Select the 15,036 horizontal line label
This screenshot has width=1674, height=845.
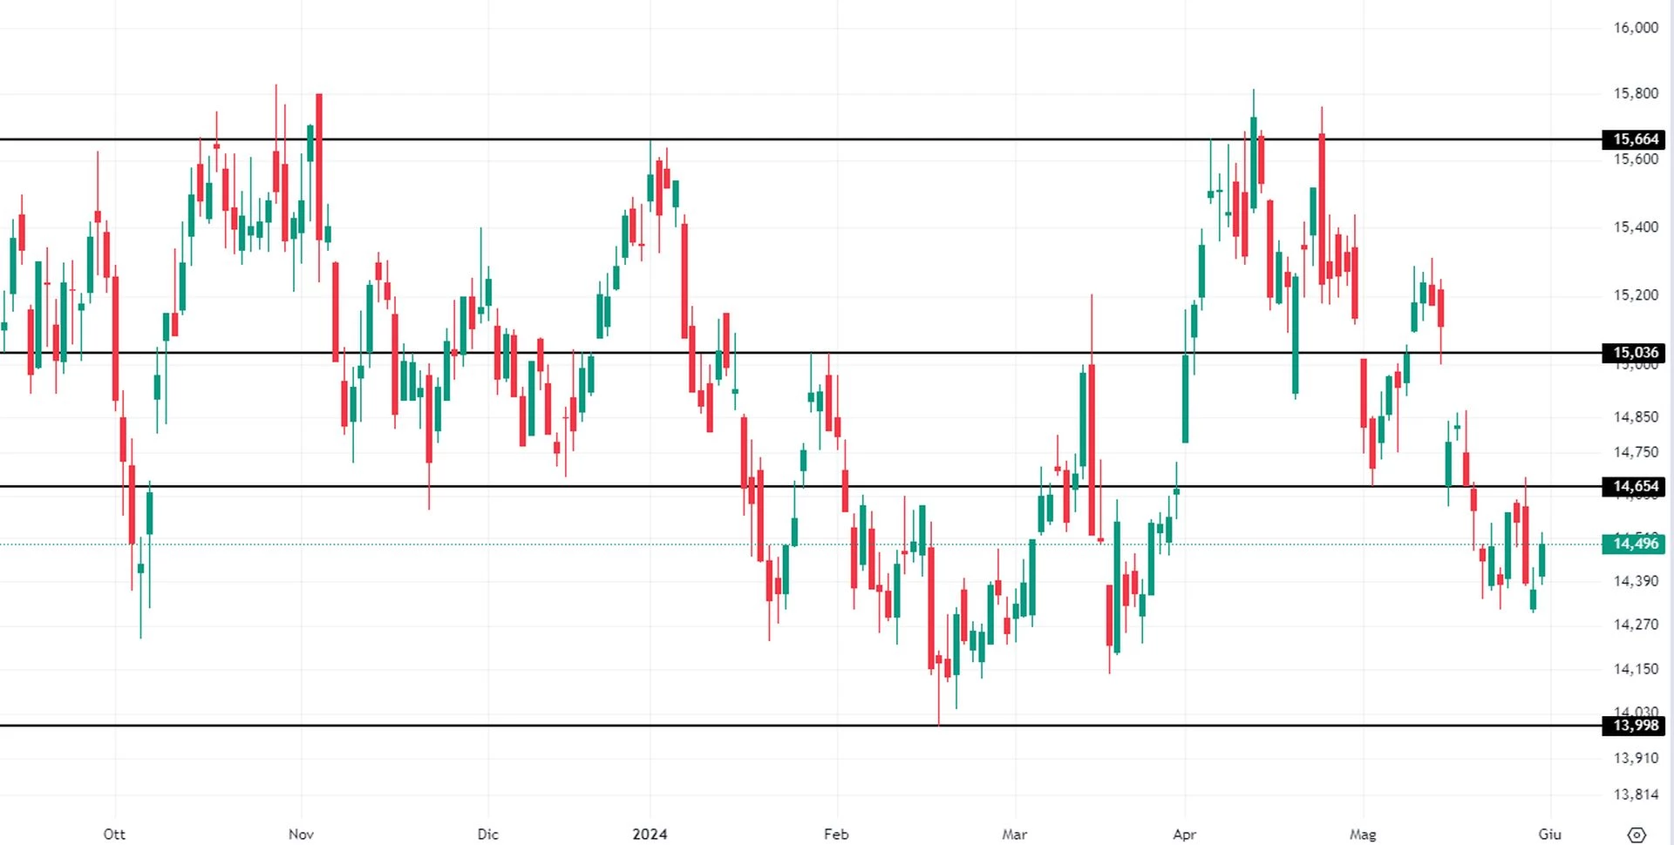pos(1634,353)
